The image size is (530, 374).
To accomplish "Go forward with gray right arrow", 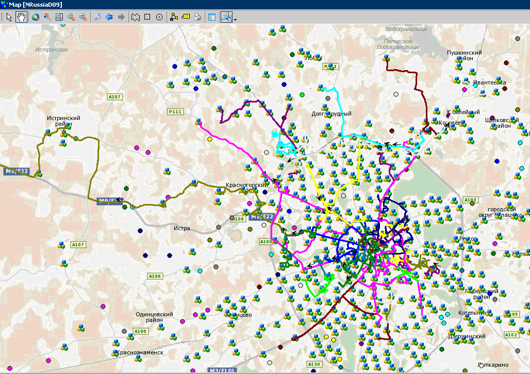I will point(121,17).
